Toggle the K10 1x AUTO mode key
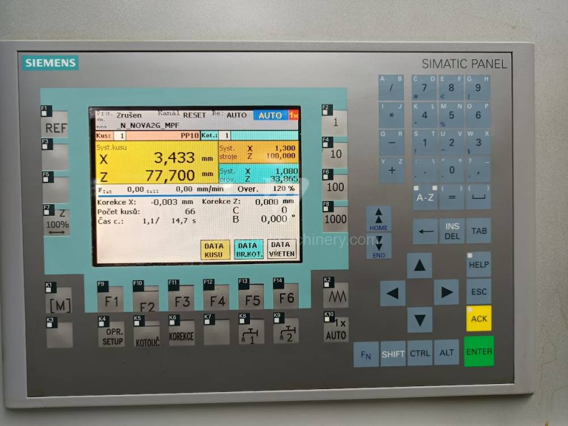This screenshot has height=426, width=568. (336, 329)
